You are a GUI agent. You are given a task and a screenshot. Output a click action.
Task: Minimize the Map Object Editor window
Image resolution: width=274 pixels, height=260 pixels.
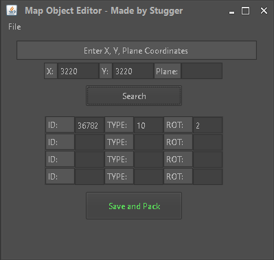coord(231,11)
